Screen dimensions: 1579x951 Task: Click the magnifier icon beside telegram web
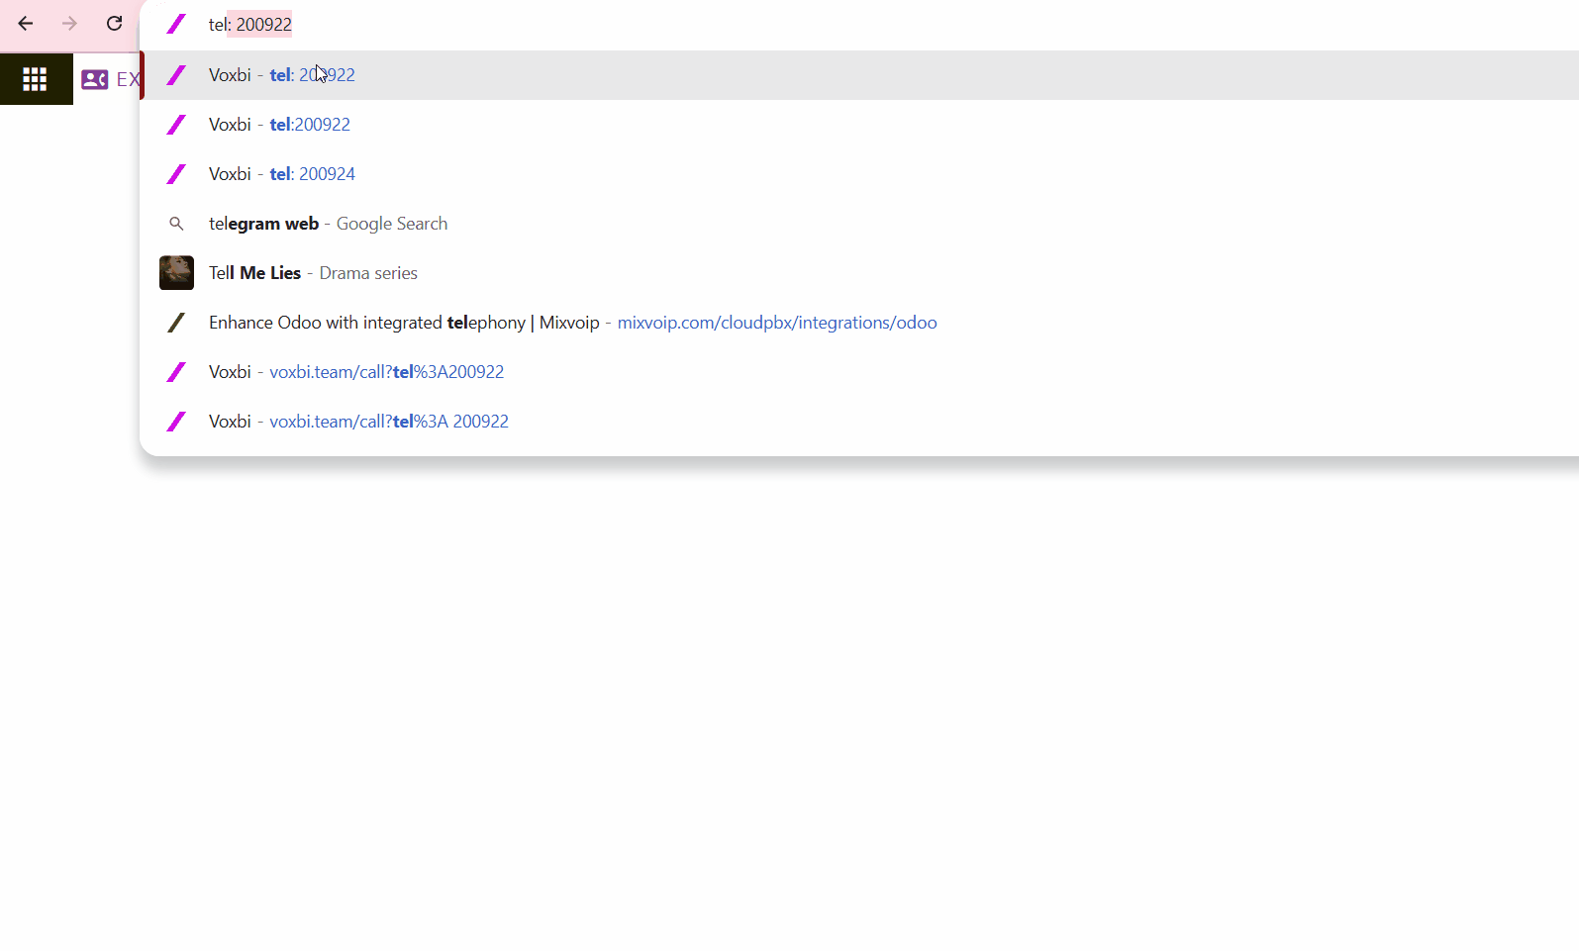pyautogui.click(x=176, y=224)
